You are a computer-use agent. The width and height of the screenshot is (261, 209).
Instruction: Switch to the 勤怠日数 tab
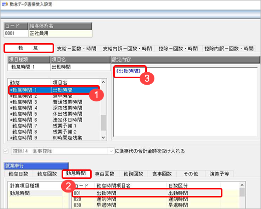tap(19, 174)
